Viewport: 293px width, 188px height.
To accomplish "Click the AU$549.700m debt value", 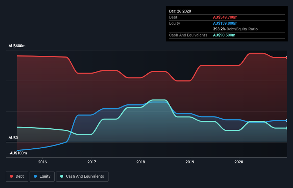I will pos(225,17).
